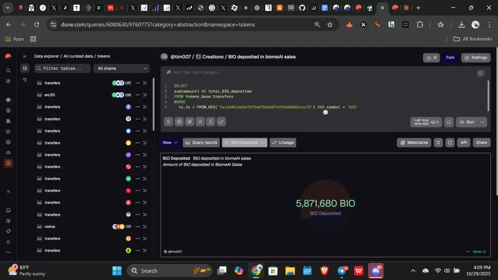This screenshot has width=498, height=280.
Task: Open the Run options dropdown arrow
Action: pos(482,122)
